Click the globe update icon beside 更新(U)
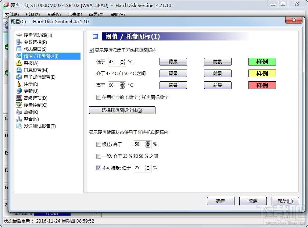Viewport: 308px width, 227px height. 19,91
